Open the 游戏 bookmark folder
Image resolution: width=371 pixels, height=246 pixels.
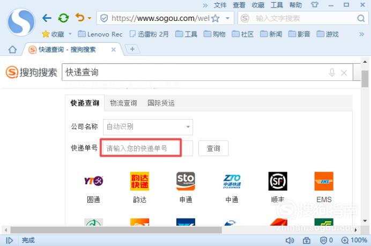click(x=328, y=34)
